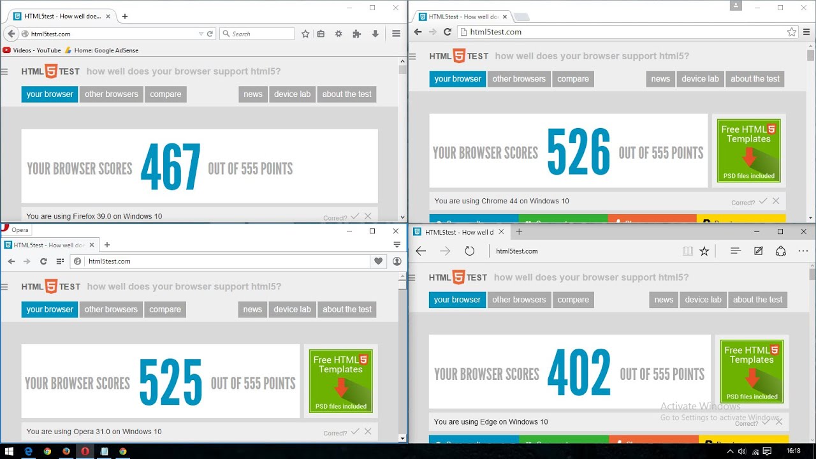The height and width of the screenshot is (459, 816).
Task: Expand the Firefox URL history dropdown arrow
Action: click(x=201, y=34)
